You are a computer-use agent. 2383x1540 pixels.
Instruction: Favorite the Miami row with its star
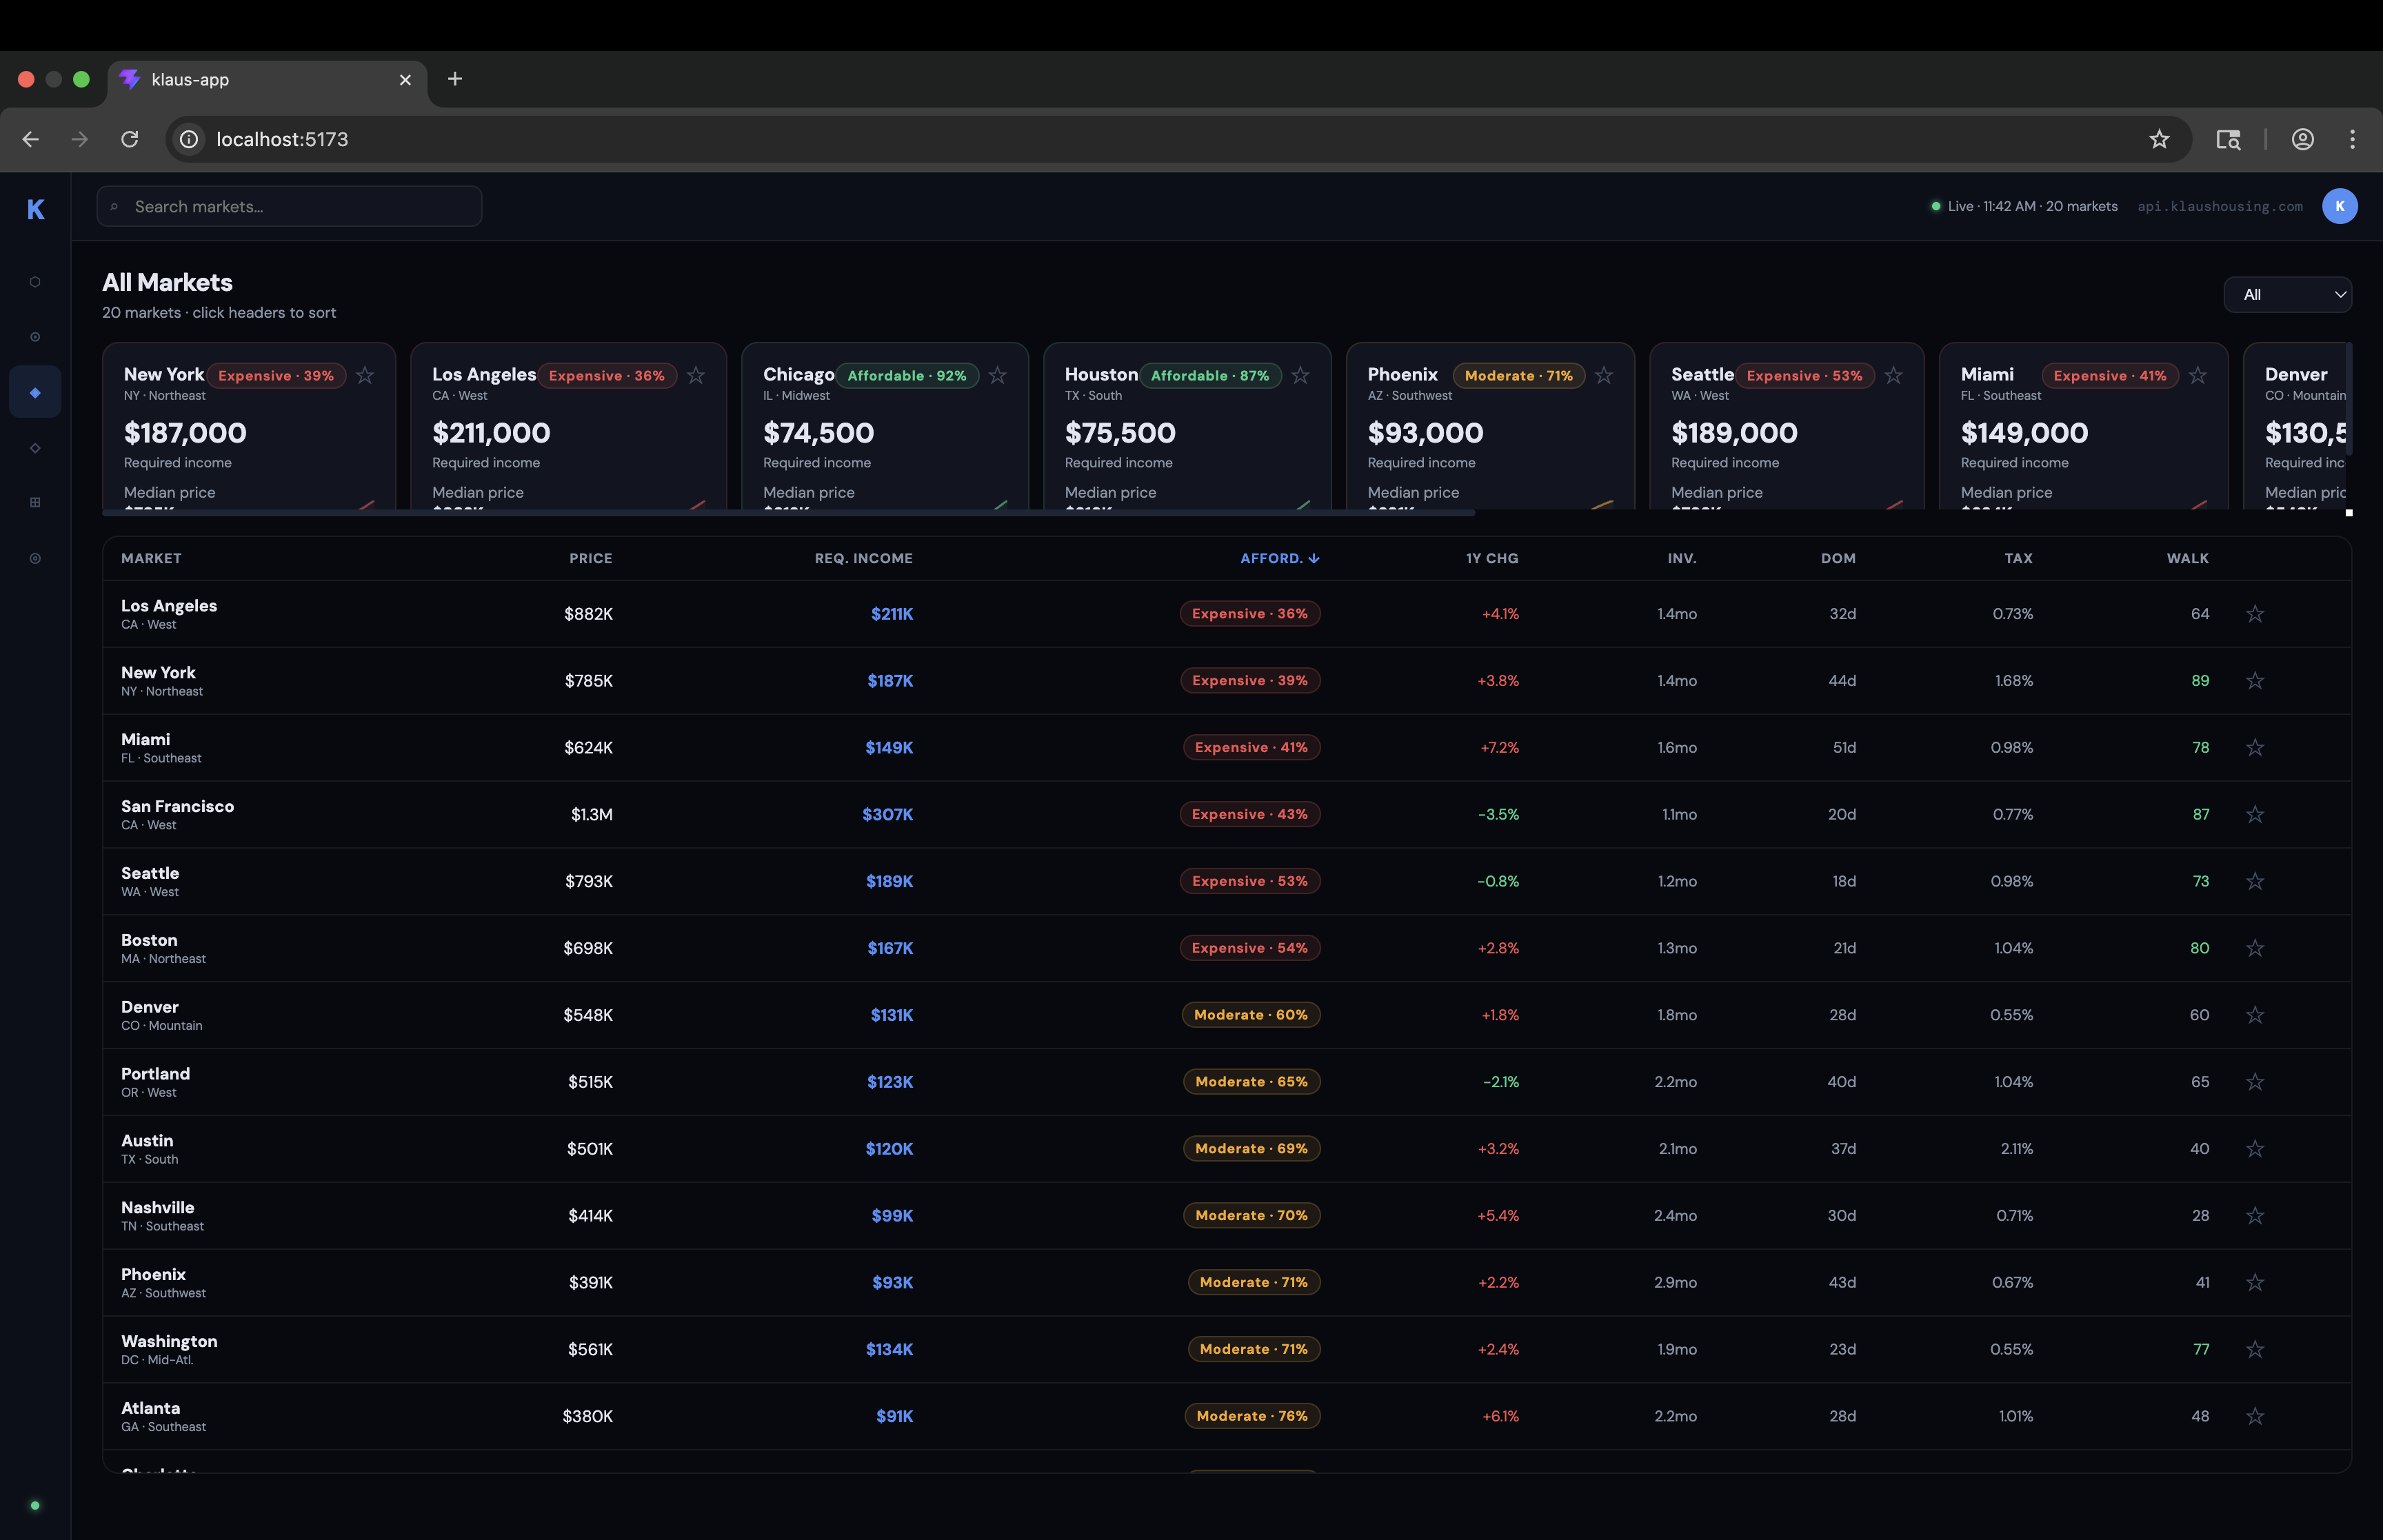2254,747
